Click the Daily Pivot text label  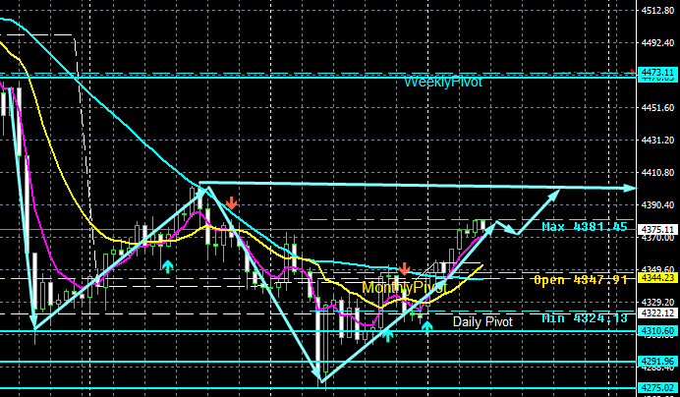click(482, 322)
